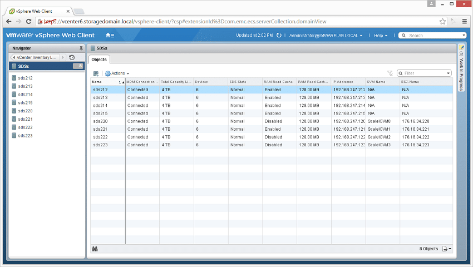The height and width of the screenshot is (267, 473).
Task: Click the Disabled cache cell for sds222
Action: tap(273, 137)
